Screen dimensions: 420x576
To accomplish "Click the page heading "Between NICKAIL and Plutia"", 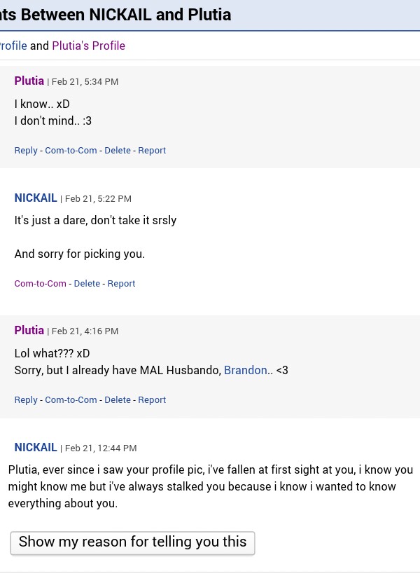I will pyautogui.click(x=115, y=14).
